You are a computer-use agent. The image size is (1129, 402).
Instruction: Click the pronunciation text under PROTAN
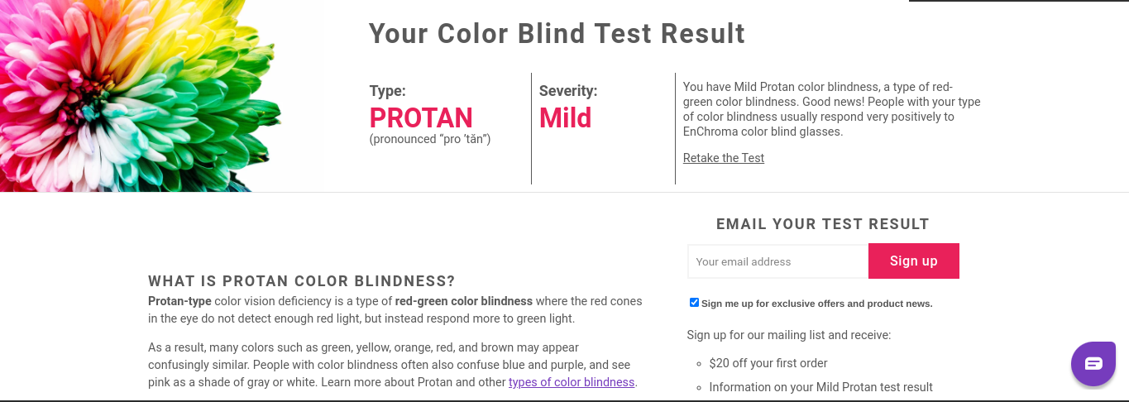click(x=430, y=139)
